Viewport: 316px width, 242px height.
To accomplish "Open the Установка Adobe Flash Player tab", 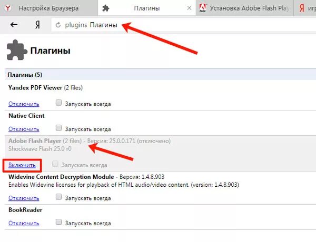I will tap(244, 8).
